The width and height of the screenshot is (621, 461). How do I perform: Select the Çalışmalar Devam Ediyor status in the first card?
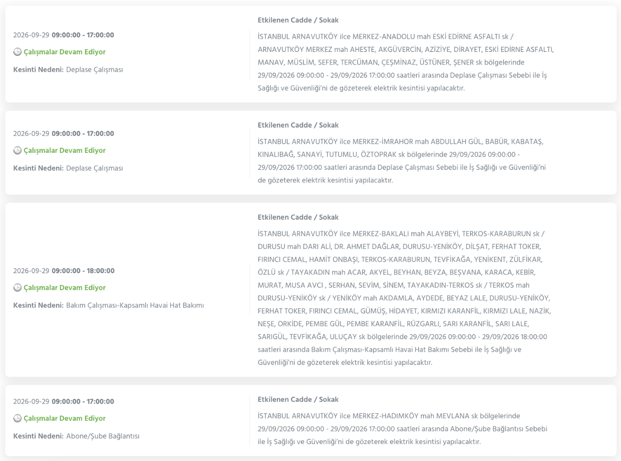click(65, 52)
